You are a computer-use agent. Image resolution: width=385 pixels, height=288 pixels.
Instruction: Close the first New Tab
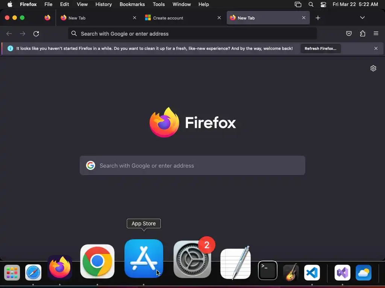coord(134,18)
